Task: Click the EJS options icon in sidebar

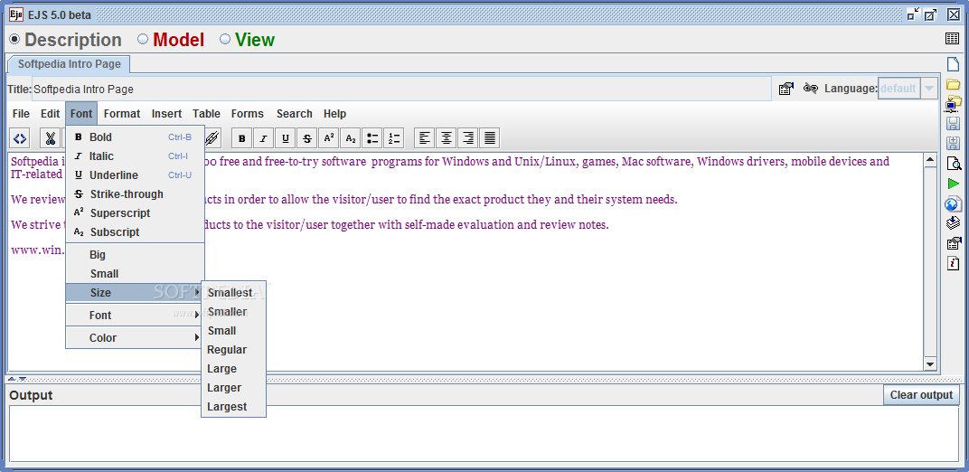Action: tap(953, 243)
